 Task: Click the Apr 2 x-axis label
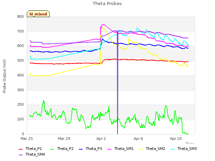point(101,139)
